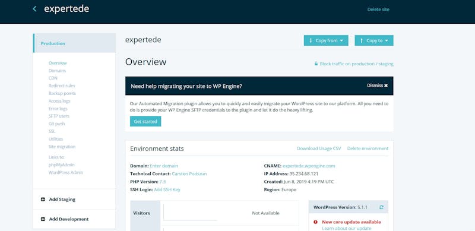The image size is (475, 231).
Task: Open technical contact Carsten Podszun
Action: click(189, 174)
